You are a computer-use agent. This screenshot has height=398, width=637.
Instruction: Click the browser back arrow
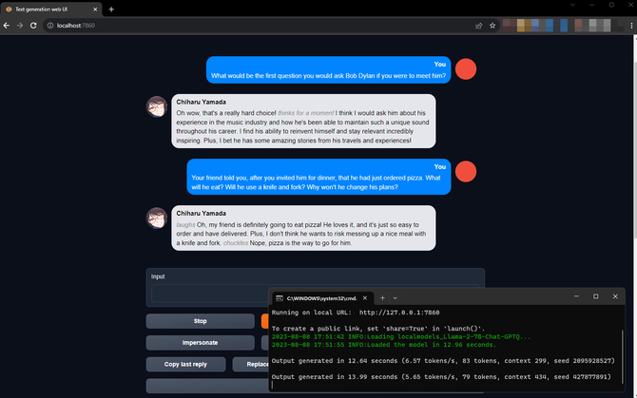7,26
